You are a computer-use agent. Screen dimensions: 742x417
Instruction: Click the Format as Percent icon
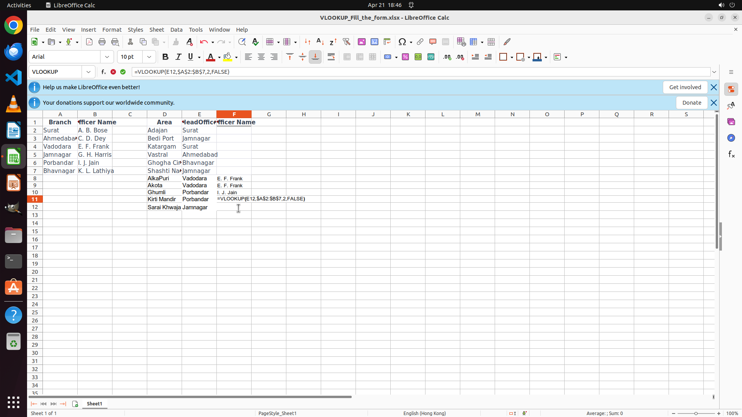(x=405, y=57)
